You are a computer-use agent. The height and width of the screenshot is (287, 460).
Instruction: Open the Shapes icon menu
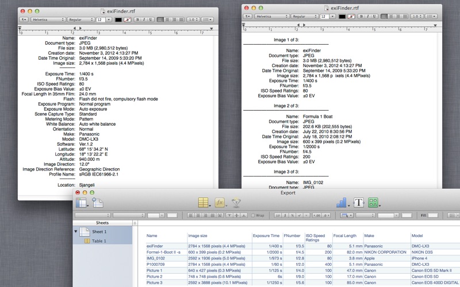(373, 203)
